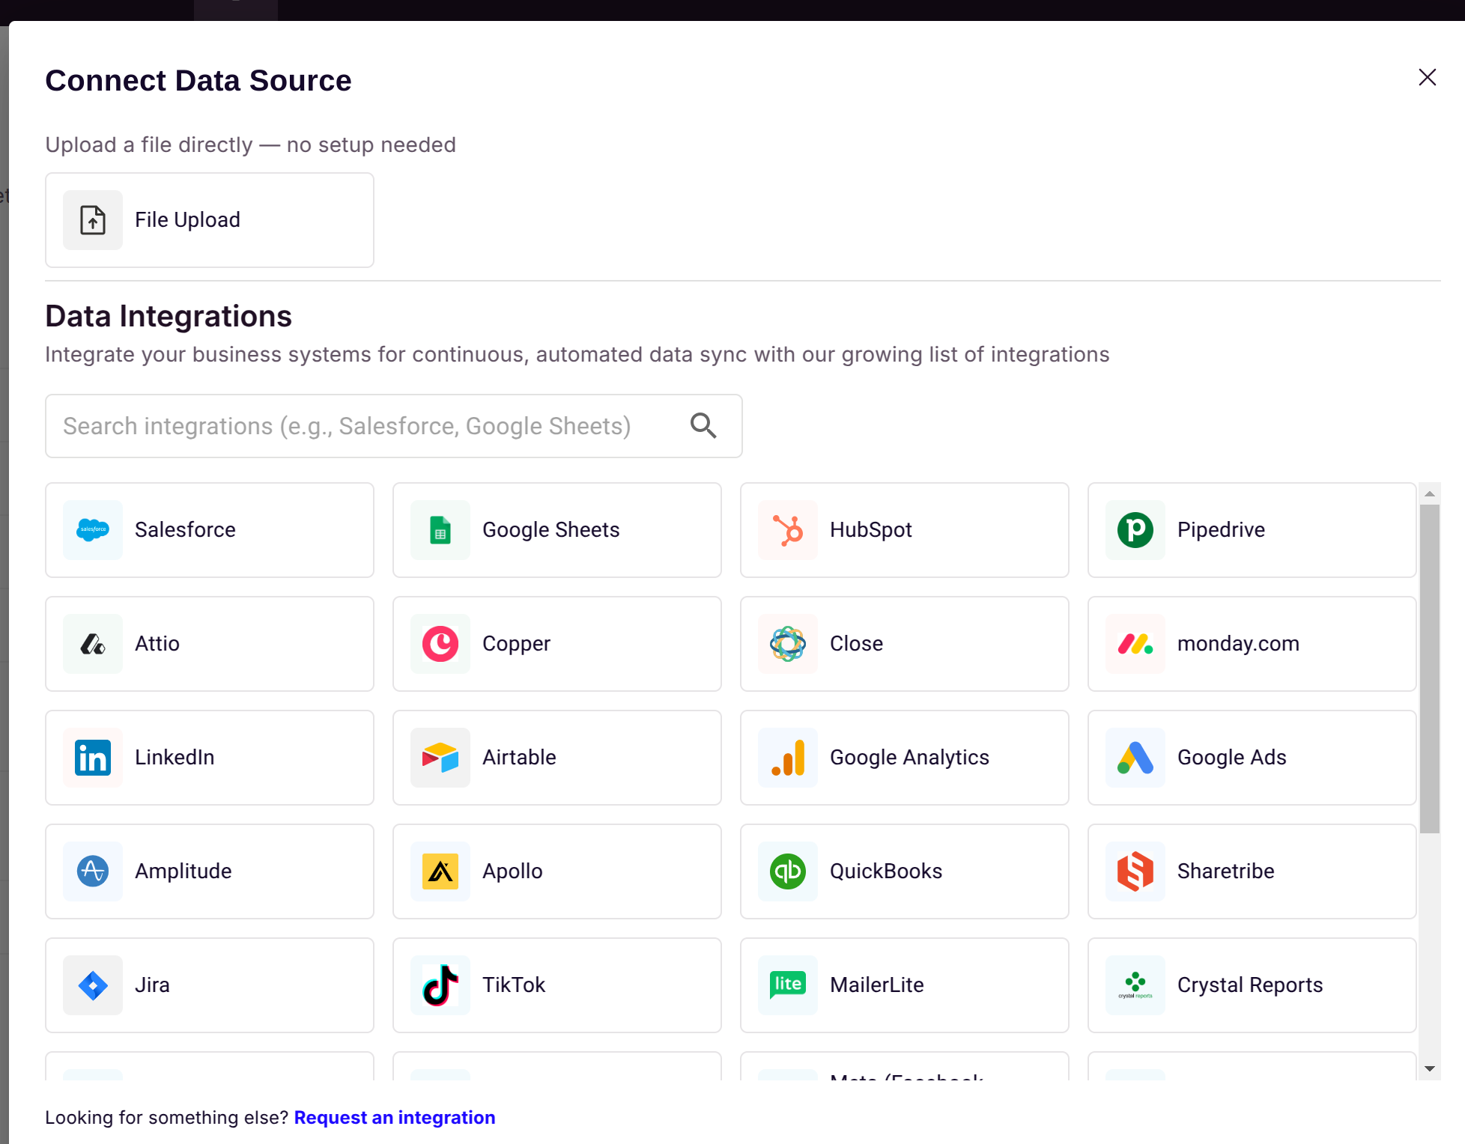Click the Airtable logo icon
The image size is (1465, 1144).
tap(440, 758)
